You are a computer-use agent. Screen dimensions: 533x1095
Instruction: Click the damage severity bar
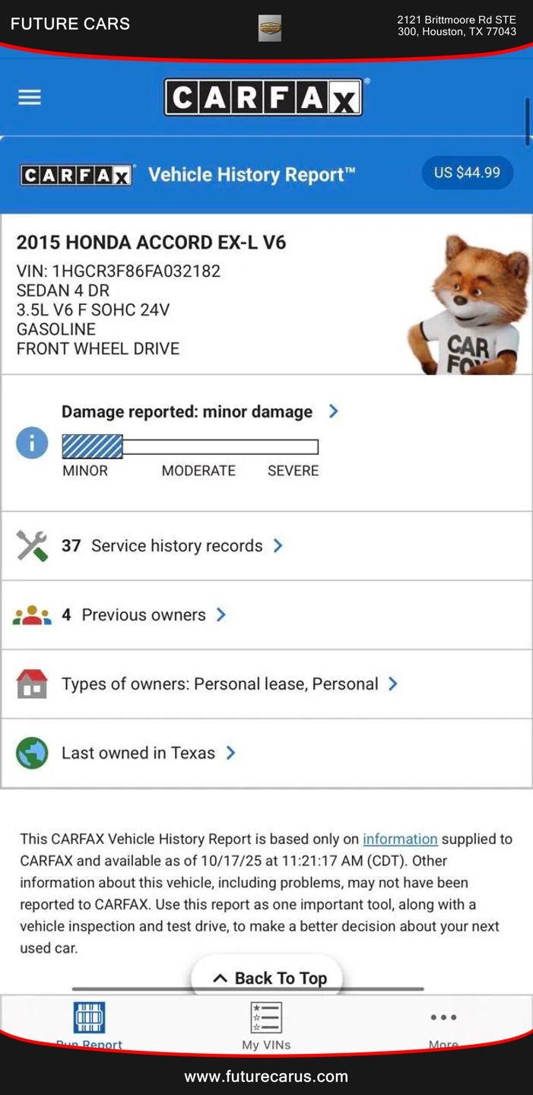point(190,446)
